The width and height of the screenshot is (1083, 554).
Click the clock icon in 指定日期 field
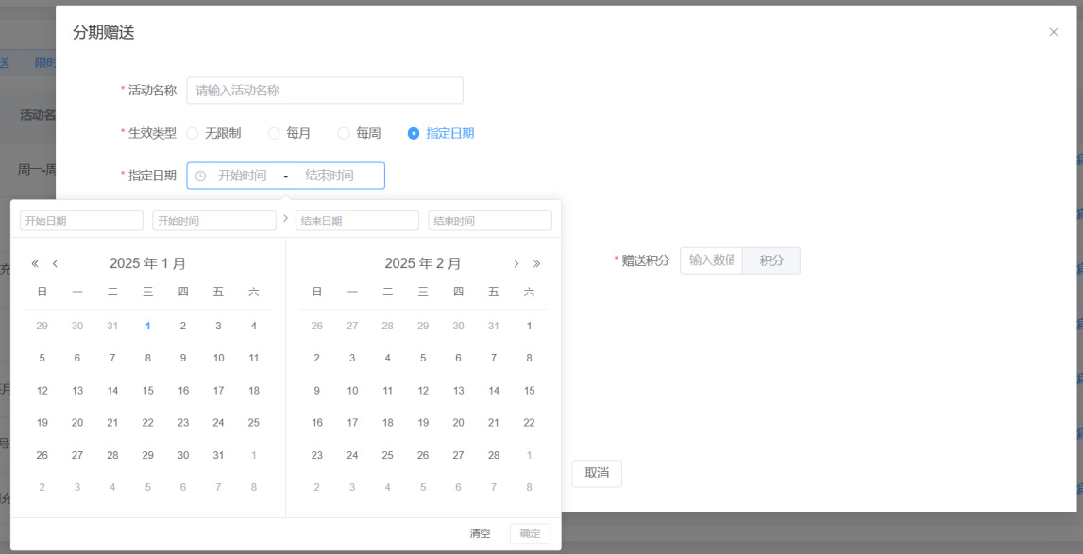(201, 176)
